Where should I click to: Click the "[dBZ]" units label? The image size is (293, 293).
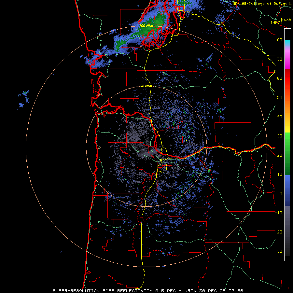tap(276, 23)
